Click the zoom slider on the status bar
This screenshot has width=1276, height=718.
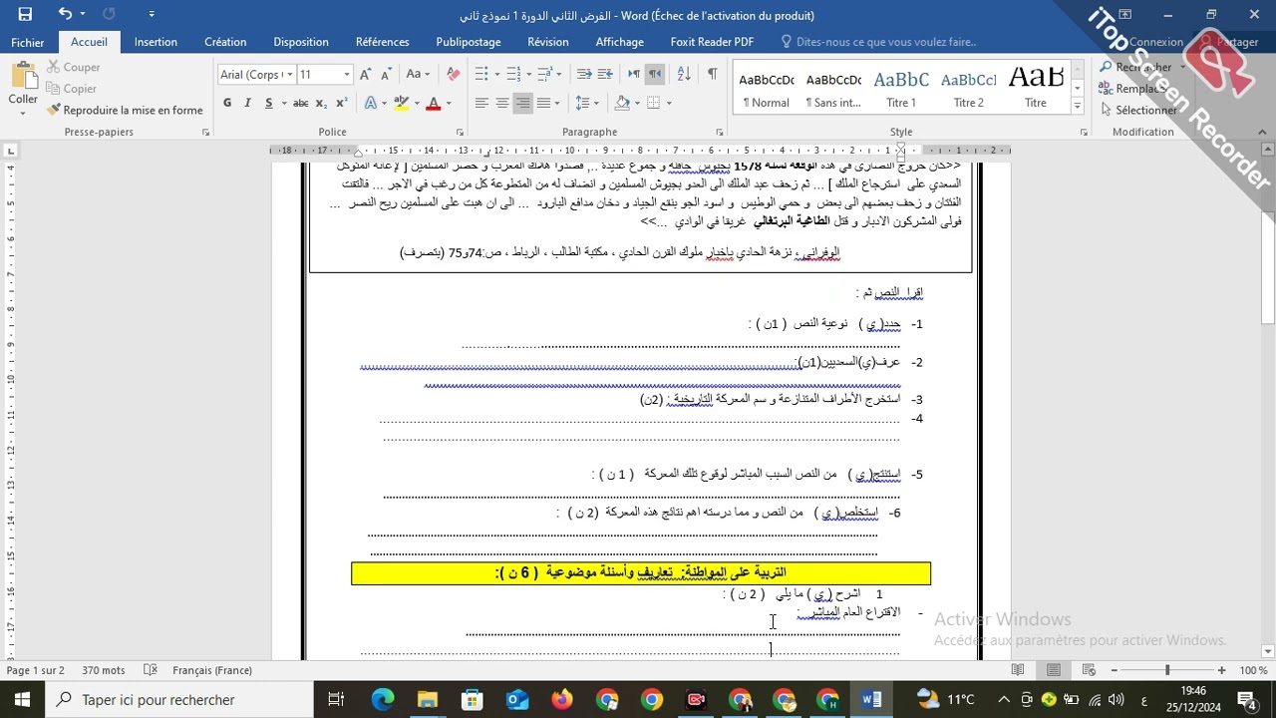(1167, 670)
